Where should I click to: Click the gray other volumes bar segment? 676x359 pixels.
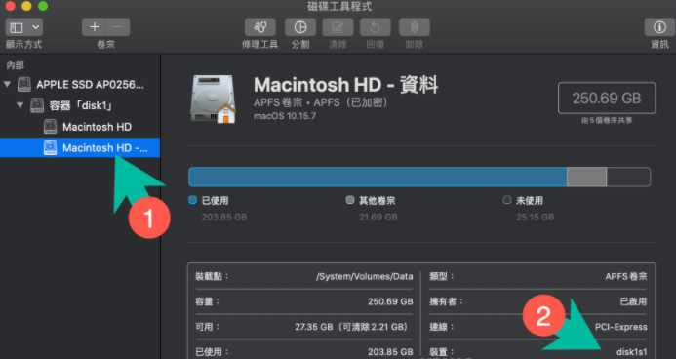point(587,177)
